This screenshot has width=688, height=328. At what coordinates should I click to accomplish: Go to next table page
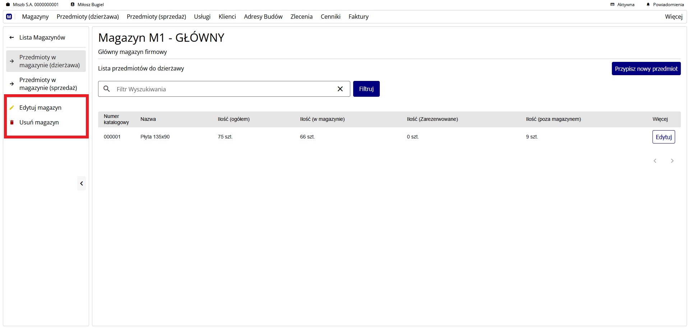(x=672, y=161)
